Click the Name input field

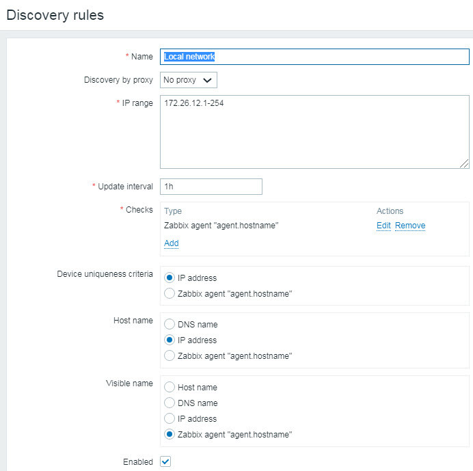pos(314,57)
